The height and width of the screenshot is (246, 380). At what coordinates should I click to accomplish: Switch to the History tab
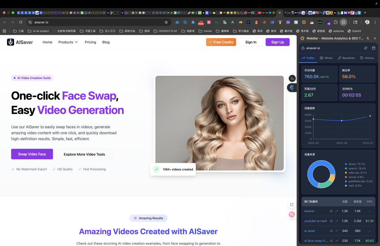367,58
